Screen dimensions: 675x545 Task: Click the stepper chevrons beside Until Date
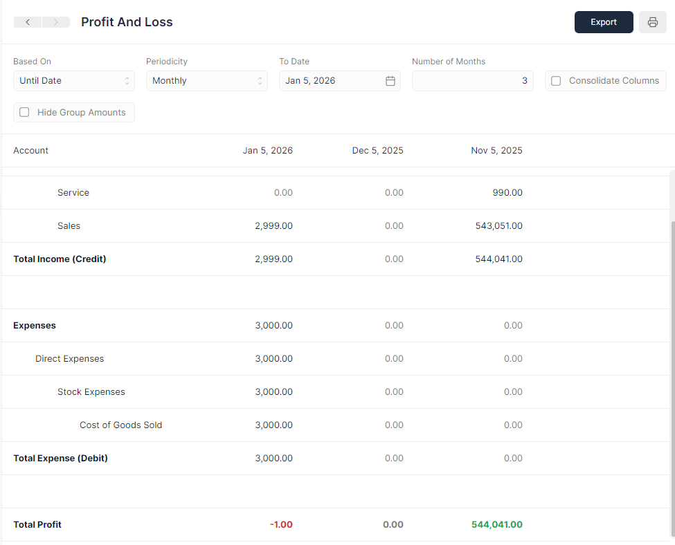click(127, 80)
